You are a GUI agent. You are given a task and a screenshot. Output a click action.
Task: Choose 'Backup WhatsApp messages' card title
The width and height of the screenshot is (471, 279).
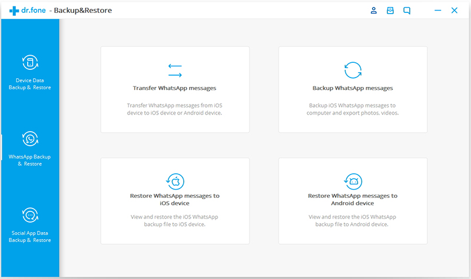pos(353,88)
